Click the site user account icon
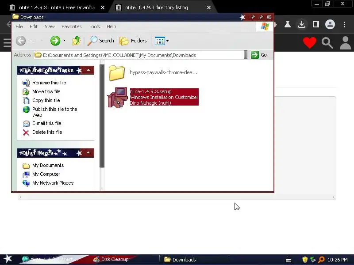 (x=346, y=43)
